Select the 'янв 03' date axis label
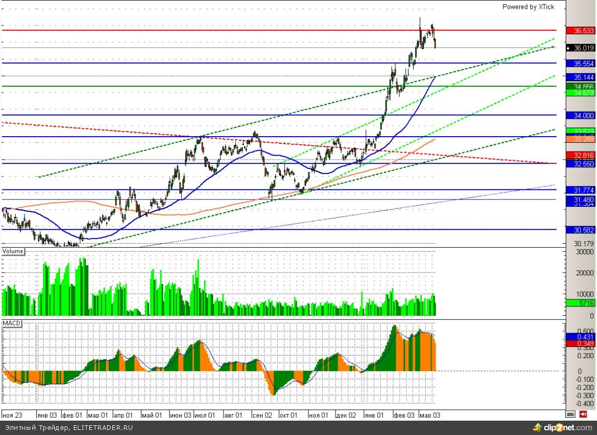Screen dimensions: 597x435 (x=47, y=415)
